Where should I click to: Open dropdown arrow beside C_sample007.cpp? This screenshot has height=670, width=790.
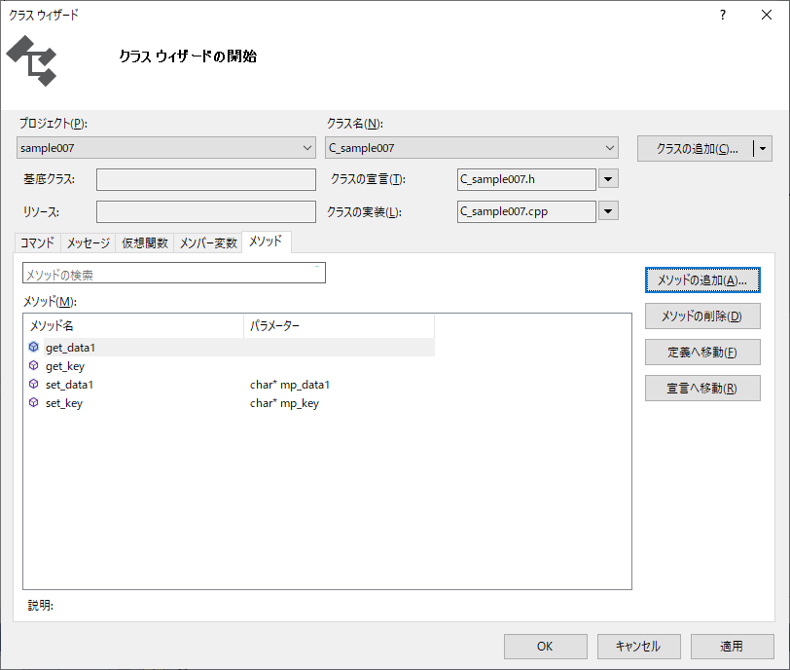[x=608, y=211]
